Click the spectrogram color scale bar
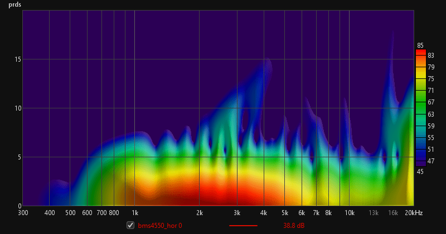446x234 pixels. 421,108
